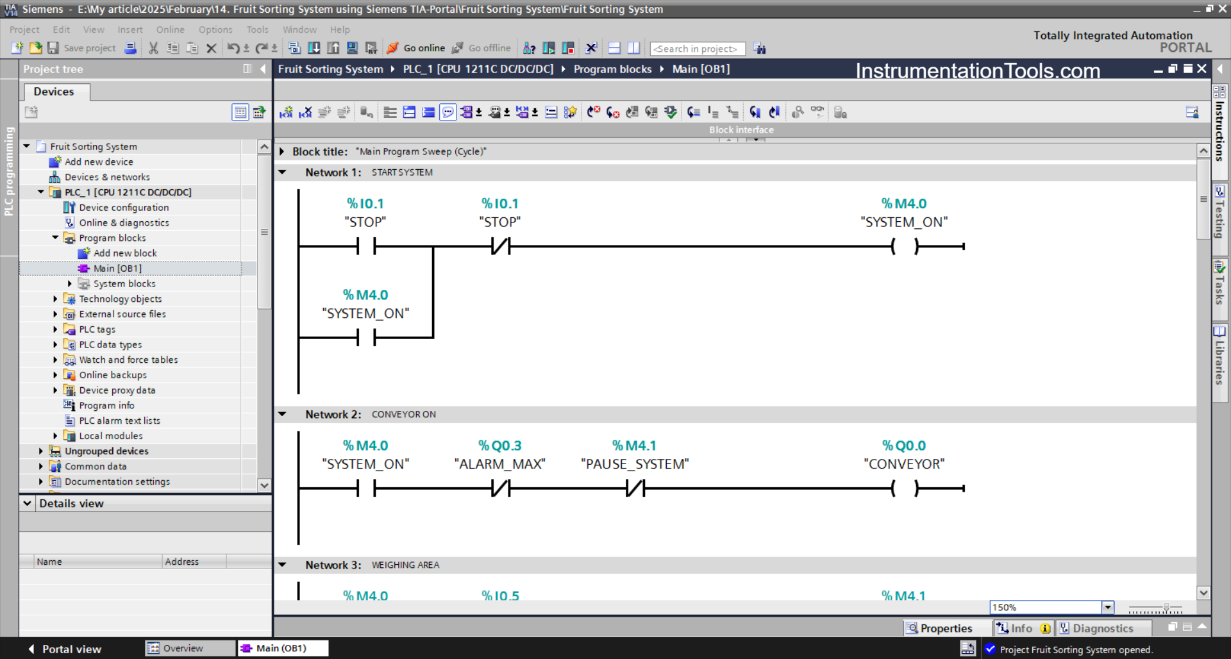Toggle tag information display icon

494,112
